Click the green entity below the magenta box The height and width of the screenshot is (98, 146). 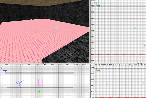(39, 92)
